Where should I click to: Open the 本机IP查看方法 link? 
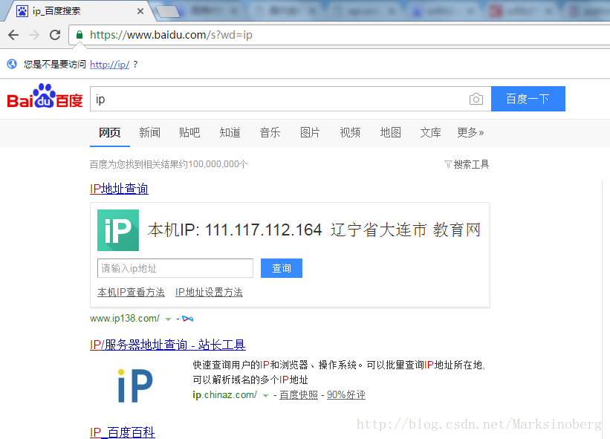click(131, 292)
